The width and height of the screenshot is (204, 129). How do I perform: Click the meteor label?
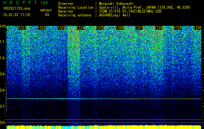[x=46, y=10]
